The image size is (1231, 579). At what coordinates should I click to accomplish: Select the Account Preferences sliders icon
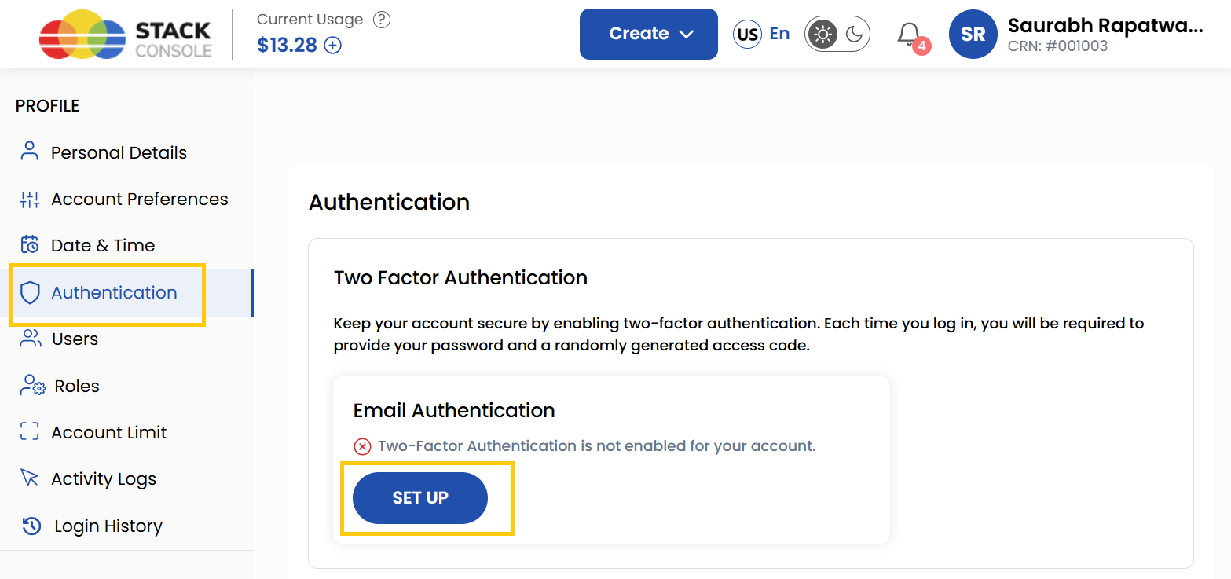[x=29, y=199]
